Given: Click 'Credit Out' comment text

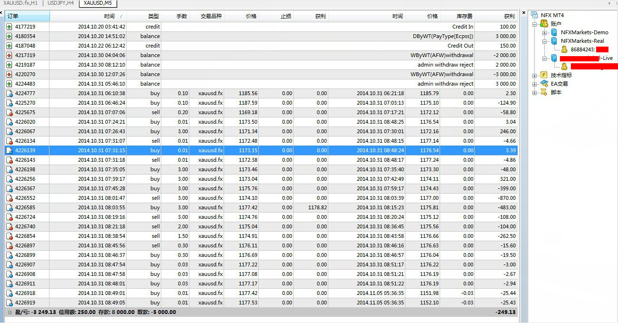Looking at the screenshot, I should tap(461, 46).
